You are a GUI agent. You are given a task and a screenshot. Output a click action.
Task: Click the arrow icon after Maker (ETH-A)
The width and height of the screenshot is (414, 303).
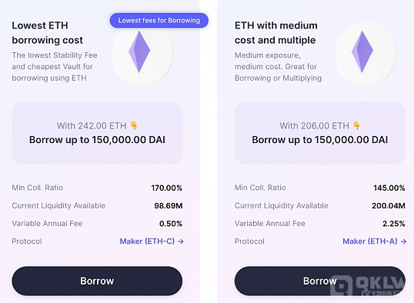pos(403,241)
